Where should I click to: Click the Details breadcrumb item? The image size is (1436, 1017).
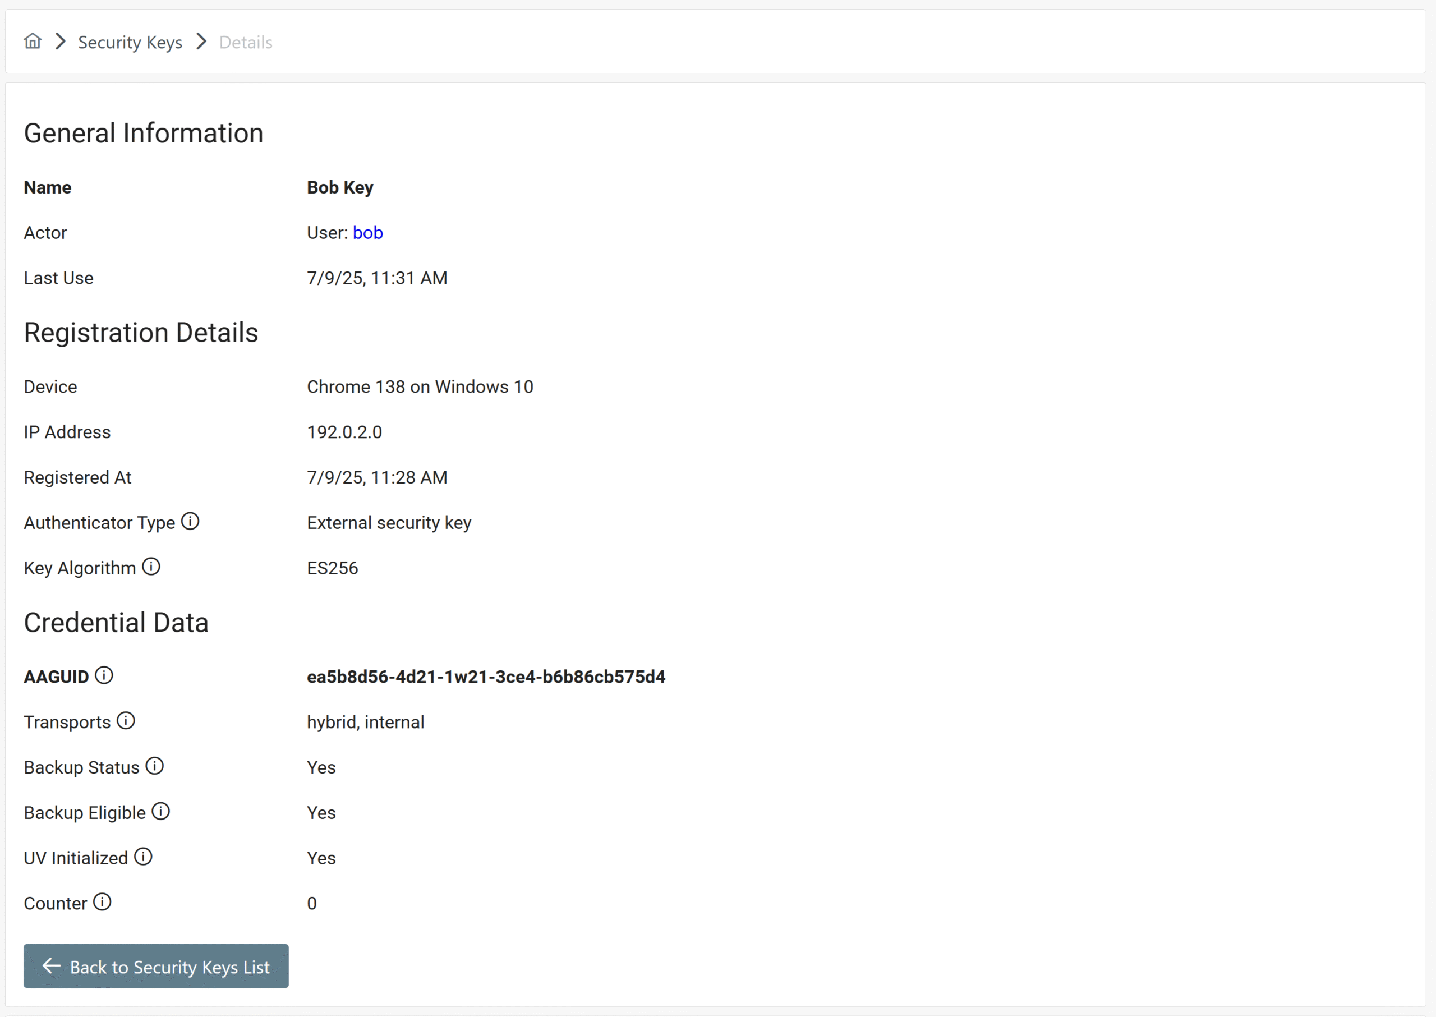(246, 42)
